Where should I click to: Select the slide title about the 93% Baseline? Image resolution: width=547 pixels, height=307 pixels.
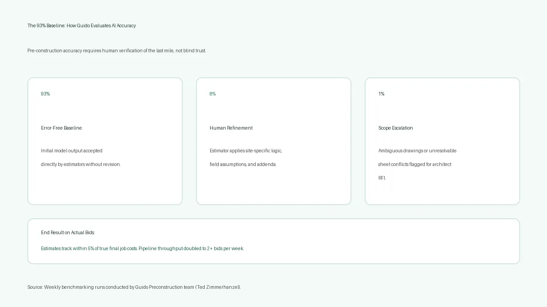pyautogui.click(x=82, y=26)
